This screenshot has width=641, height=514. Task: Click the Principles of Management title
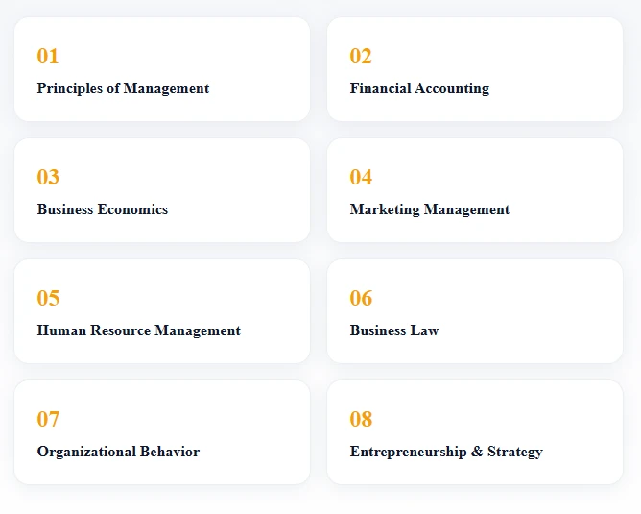[x=123, y=88]
